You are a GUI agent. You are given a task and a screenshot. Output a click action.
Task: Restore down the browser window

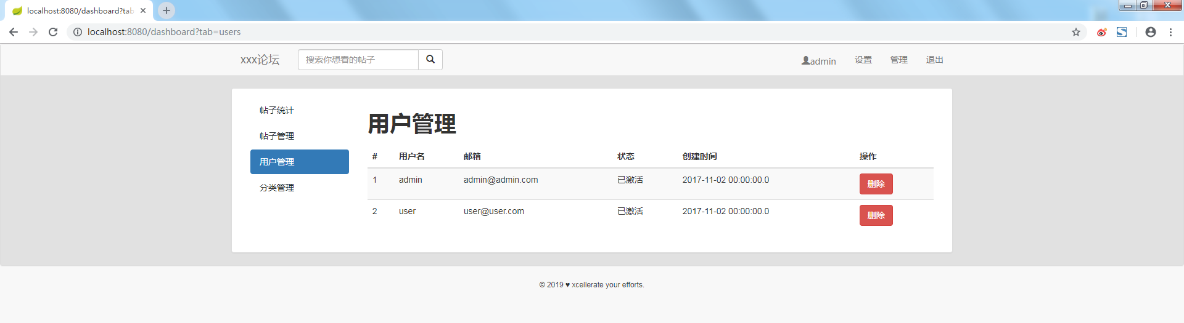(x=1143, y=6)
